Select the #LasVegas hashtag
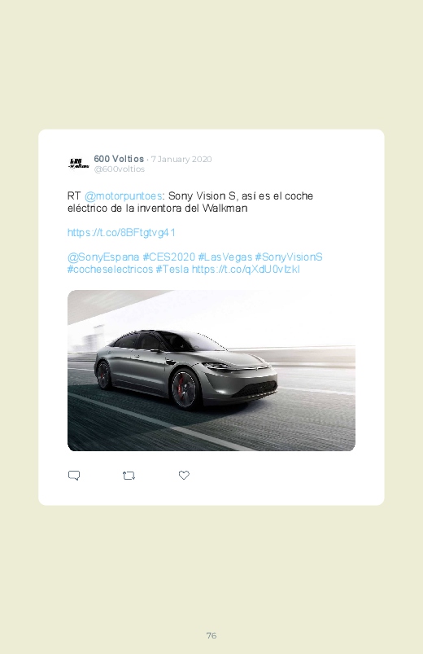423x654 pixels. (x=225, y=257)
